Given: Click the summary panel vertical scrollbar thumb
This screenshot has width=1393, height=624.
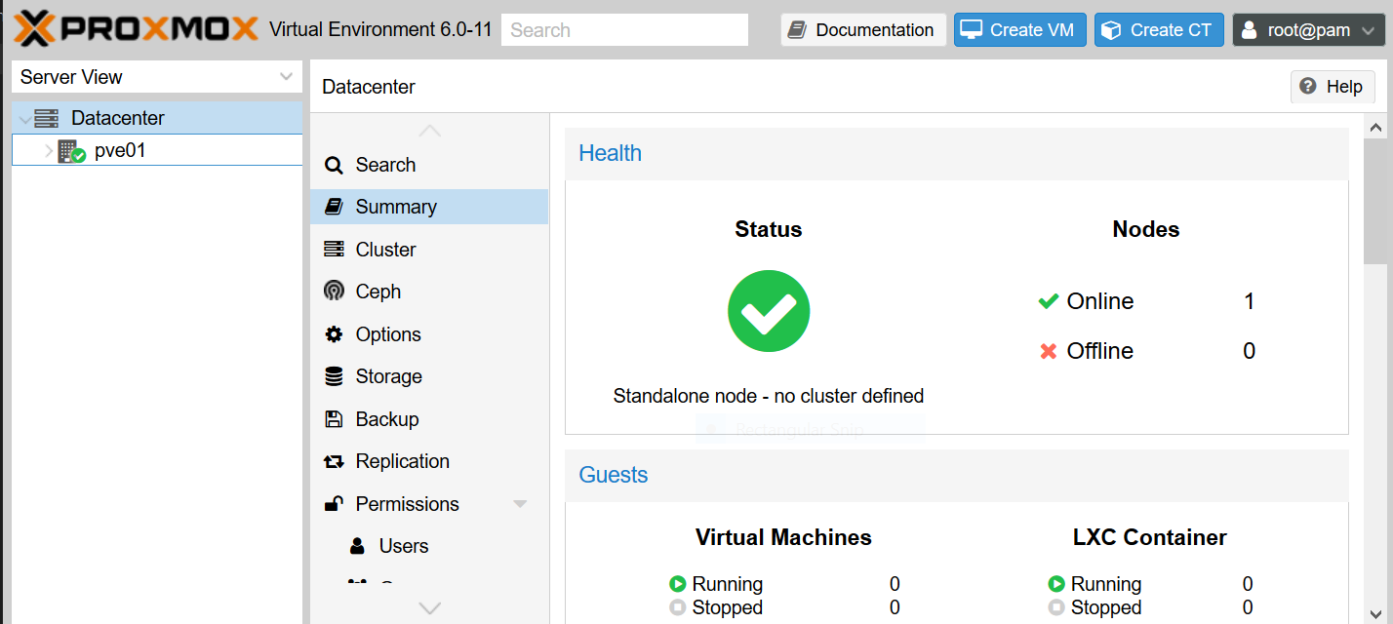Looking at the screenshot, I should click(1375, 201).
